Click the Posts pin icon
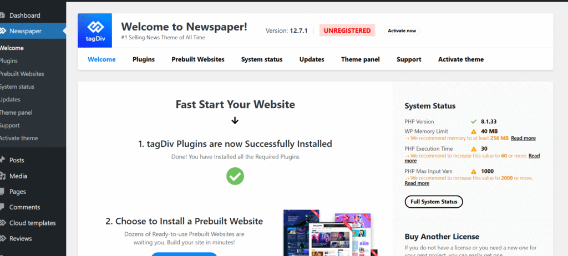Image resolution: width=568 pixels, height=256 pixels. pos(2,160)
